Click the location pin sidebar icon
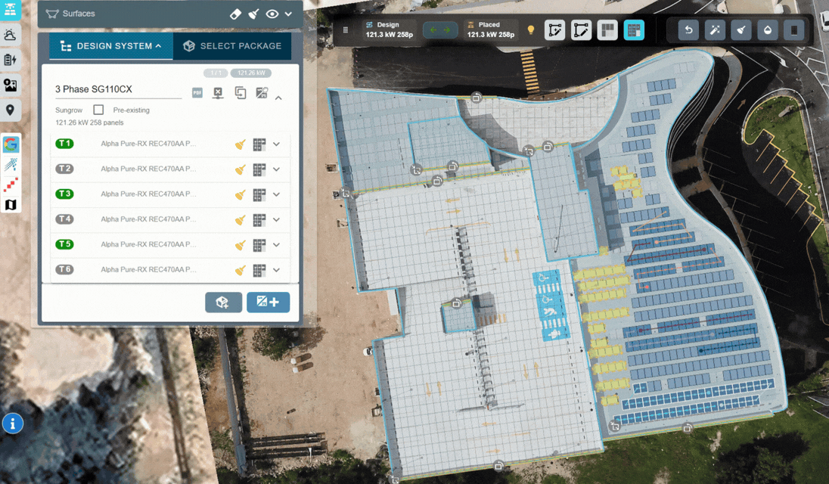Viewport: 829px width, 484px height. click(x=11, y=111)
